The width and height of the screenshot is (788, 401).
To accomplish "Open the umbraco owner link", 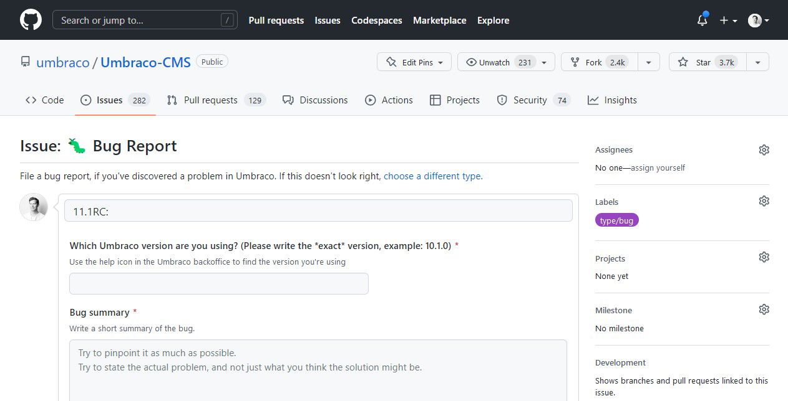I will tap(63, 62).
